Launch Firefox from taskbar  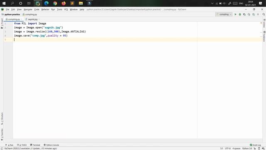pos(64,3)
